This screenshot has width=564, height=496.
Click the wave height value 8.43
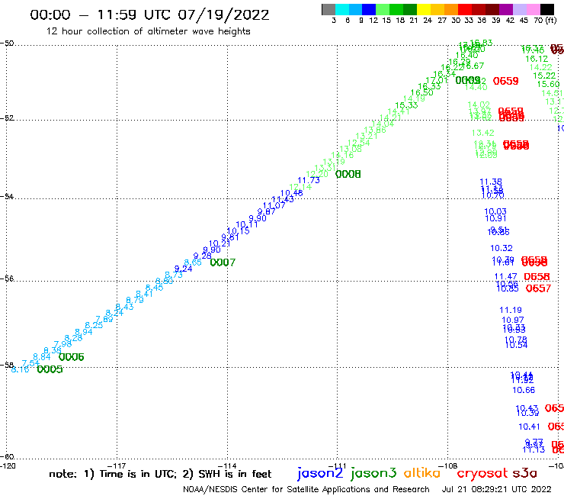(x=124, y=307)
